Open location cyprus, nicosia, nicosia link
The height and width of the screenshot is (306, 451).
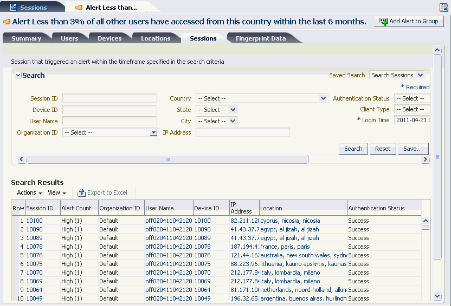[290, 221]
